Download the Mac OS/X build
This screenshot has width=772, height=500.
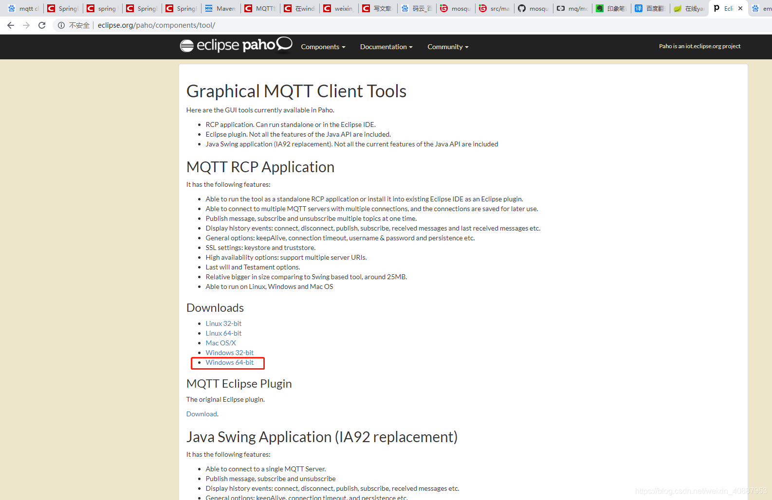tap(221, 343)
